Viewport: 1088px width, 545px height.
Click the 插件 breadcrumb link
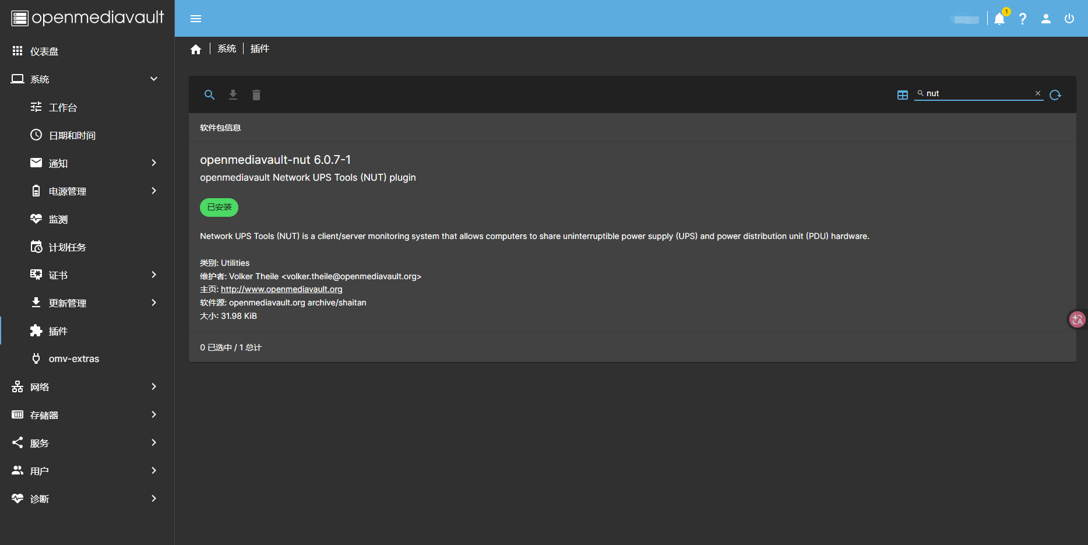pyautogui.click(x=260, y=49)
